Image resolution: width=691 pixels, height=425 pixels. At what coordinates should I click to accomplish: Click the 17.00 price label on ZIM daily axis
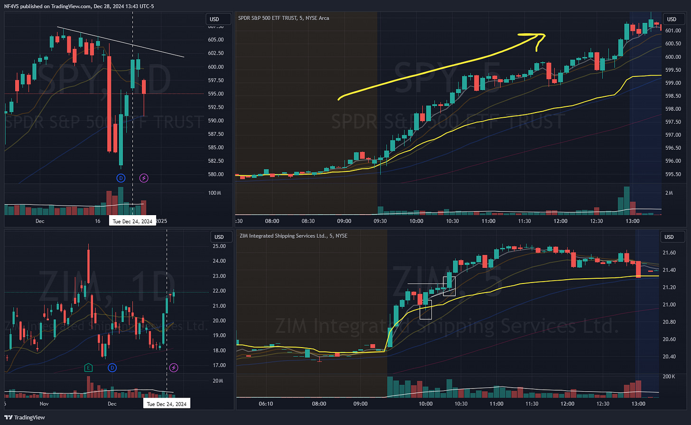pos(219,366)
